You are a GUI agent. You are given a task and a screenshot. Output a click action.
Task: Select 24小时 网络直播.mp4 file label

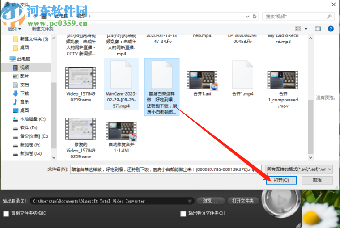click(x=121, y=45)
